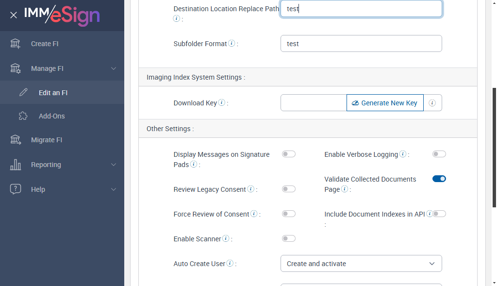Click info icon next to Force Review of Consent
The image size is (497, 286).
tap(254, 213)
